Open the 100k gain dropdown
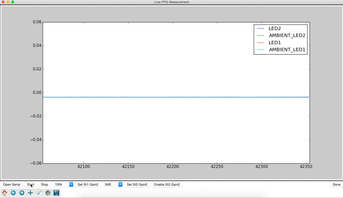This screenshot has height=198, width=343. point(63,185)
